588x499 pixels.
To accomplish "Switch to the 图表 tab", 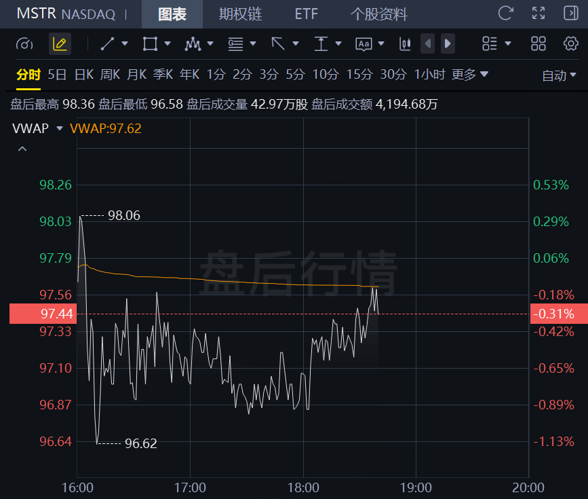I will tap(172, 14).
